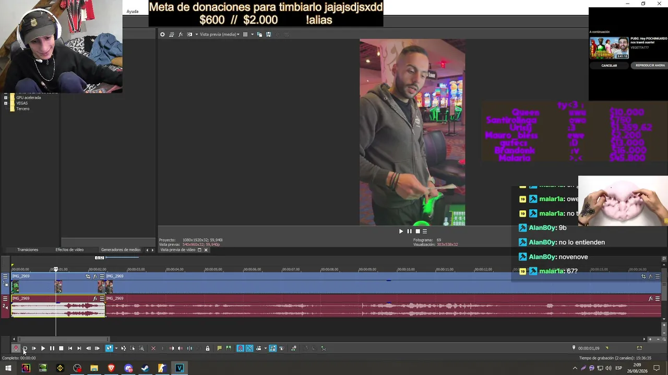Open the Normal edit tool dropdown arrow

[115, 348]
